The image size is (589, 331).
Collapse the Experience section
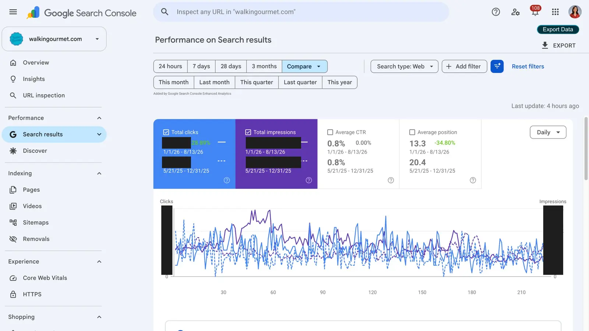[99, 261]
